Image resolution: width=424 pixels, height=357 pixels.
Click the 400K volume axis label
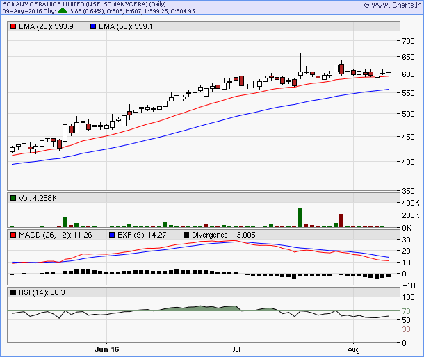tap(411, 203)
